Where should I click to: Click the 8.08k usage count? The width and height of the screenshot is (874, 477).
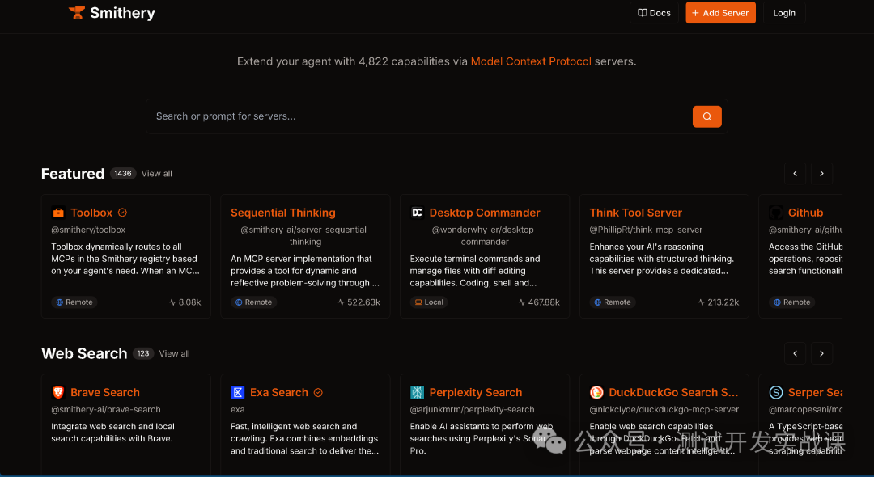(x=185, y=302)
